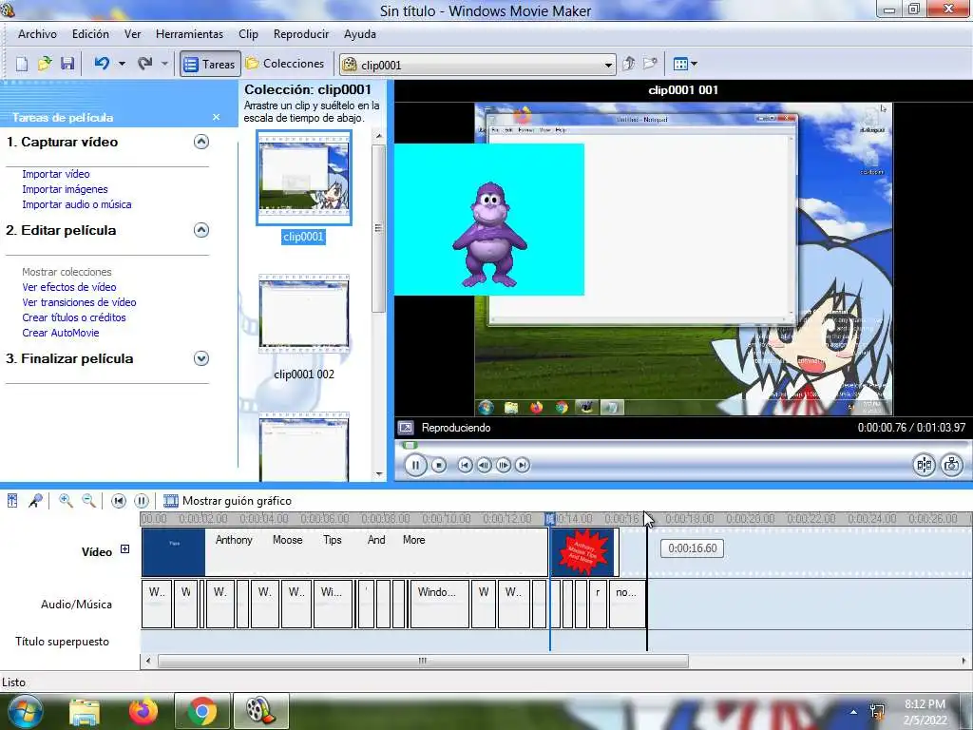Viewport: 973px width, 730px height.
Task: Open the Ver menu
Action: [x=133, y=34]
